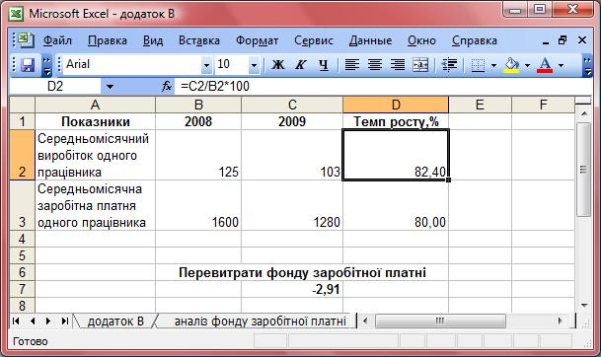Align cell text to the right

coord(398,65)
